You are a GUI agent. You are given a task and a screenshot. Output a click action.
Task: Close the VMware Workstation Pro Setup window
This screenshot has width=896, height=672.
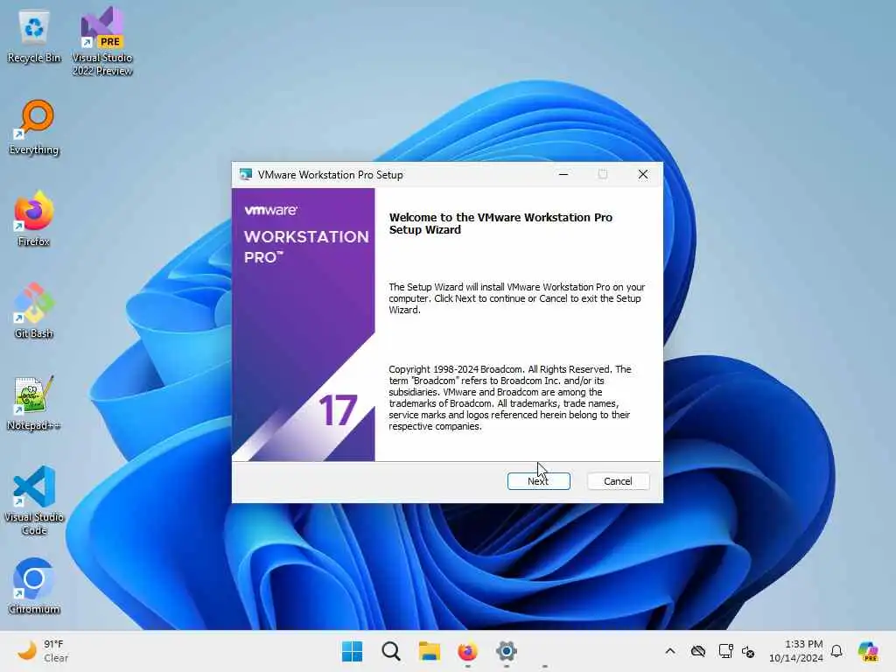click(x=643, y=174)
